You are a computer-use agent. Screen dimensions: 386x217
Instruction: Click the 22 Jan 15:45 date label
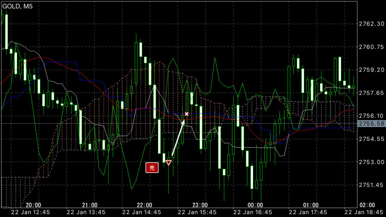197,212
